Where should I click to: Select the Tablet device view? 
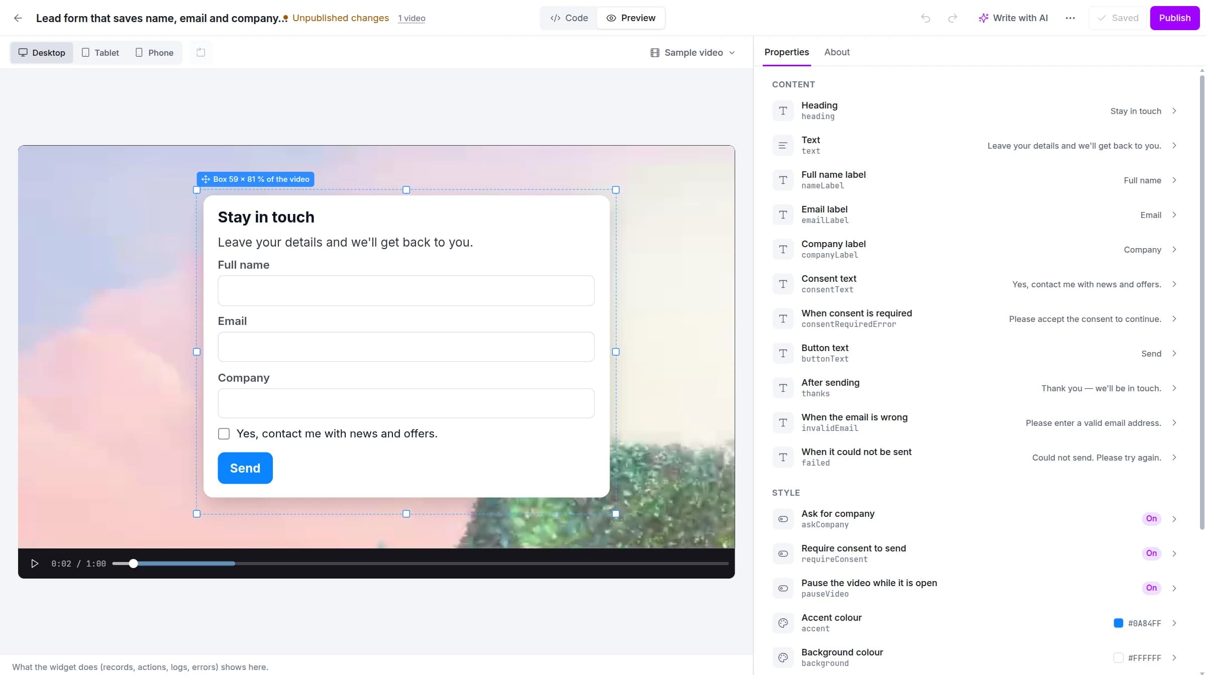100,53
